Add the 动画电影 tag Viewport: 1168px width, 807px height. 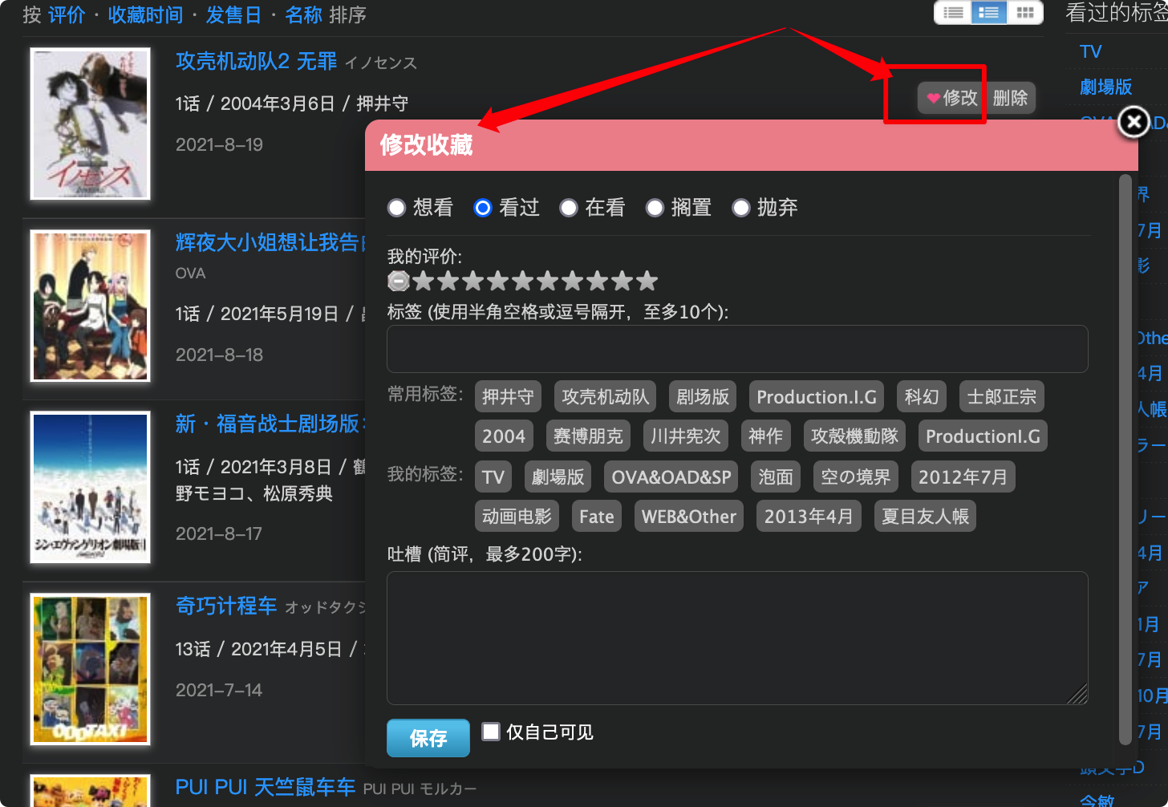click(517, 517)
